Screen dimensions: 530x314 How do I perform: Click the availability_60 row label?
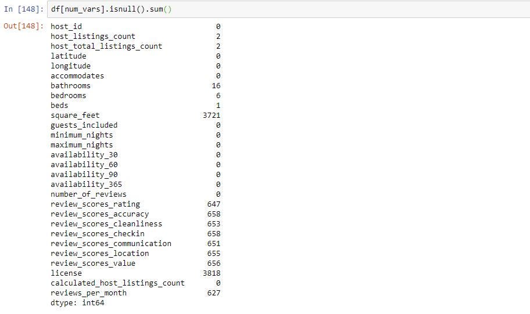coord(84,165)
